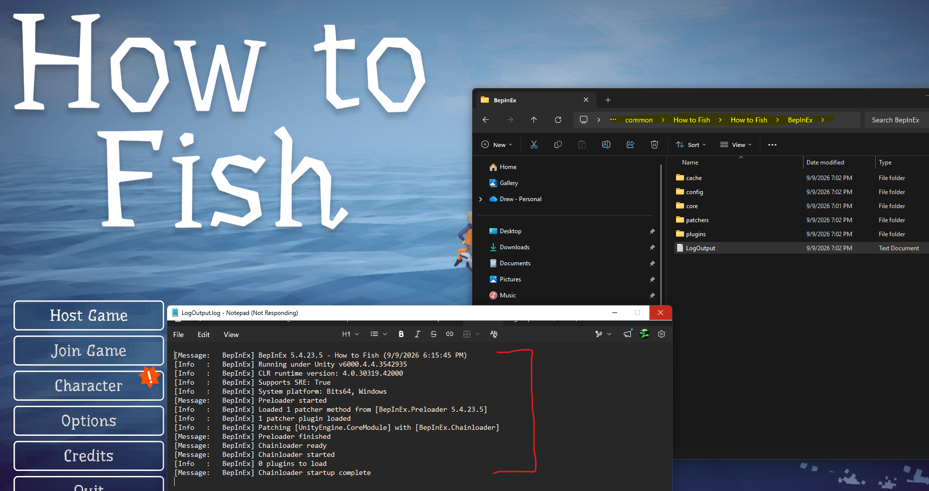Toggle Bold formatting in Notepad

pyautogui.click(x=401, y=334)
